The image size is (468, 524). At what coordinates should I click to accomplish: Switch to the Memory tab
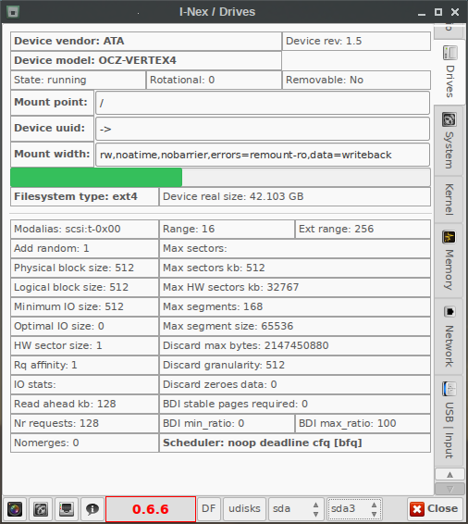(449, 261)
